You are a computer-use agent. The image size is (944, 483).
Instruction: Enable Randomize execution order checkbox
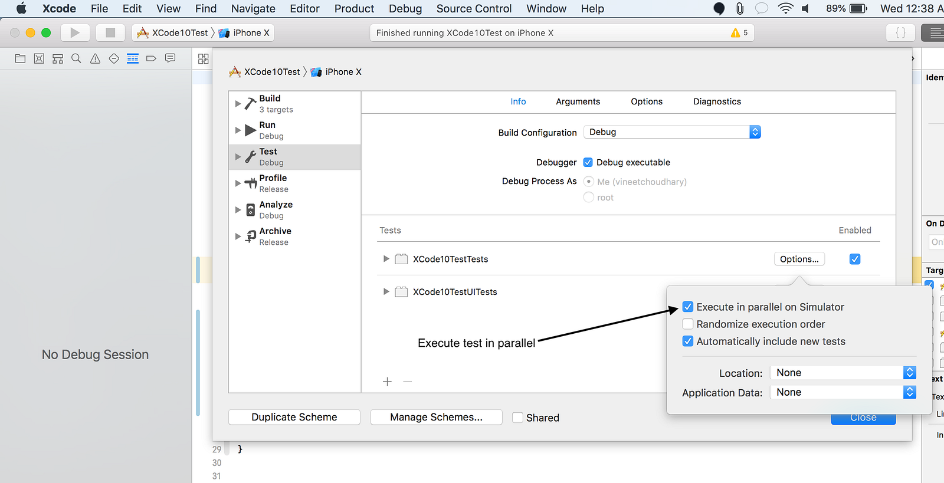(688, 324)
